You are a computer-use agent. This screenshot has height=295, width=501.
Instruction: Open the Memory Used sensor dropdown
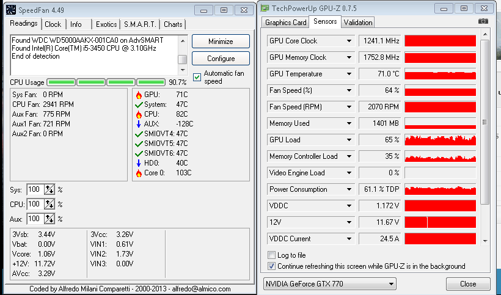(349, 123)
